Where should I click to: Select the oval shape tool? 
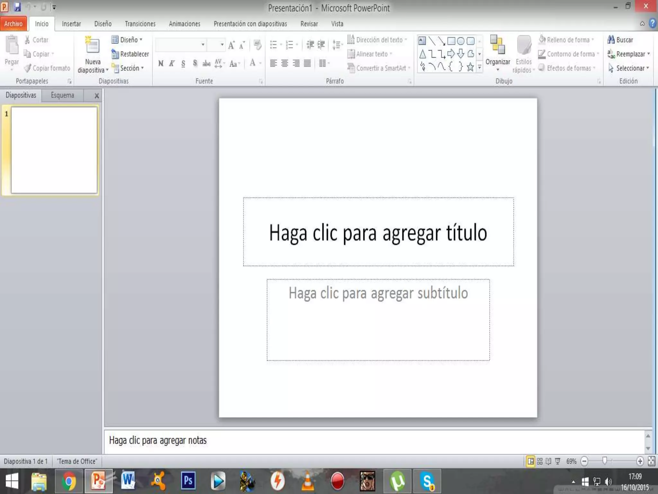pyautogui.click(x=460, y=41)
